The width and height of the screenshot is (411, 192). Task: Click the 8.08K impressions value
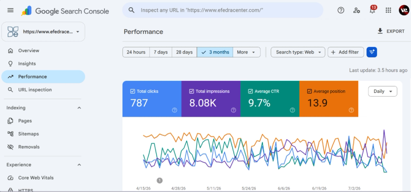[x=202, y=103]
